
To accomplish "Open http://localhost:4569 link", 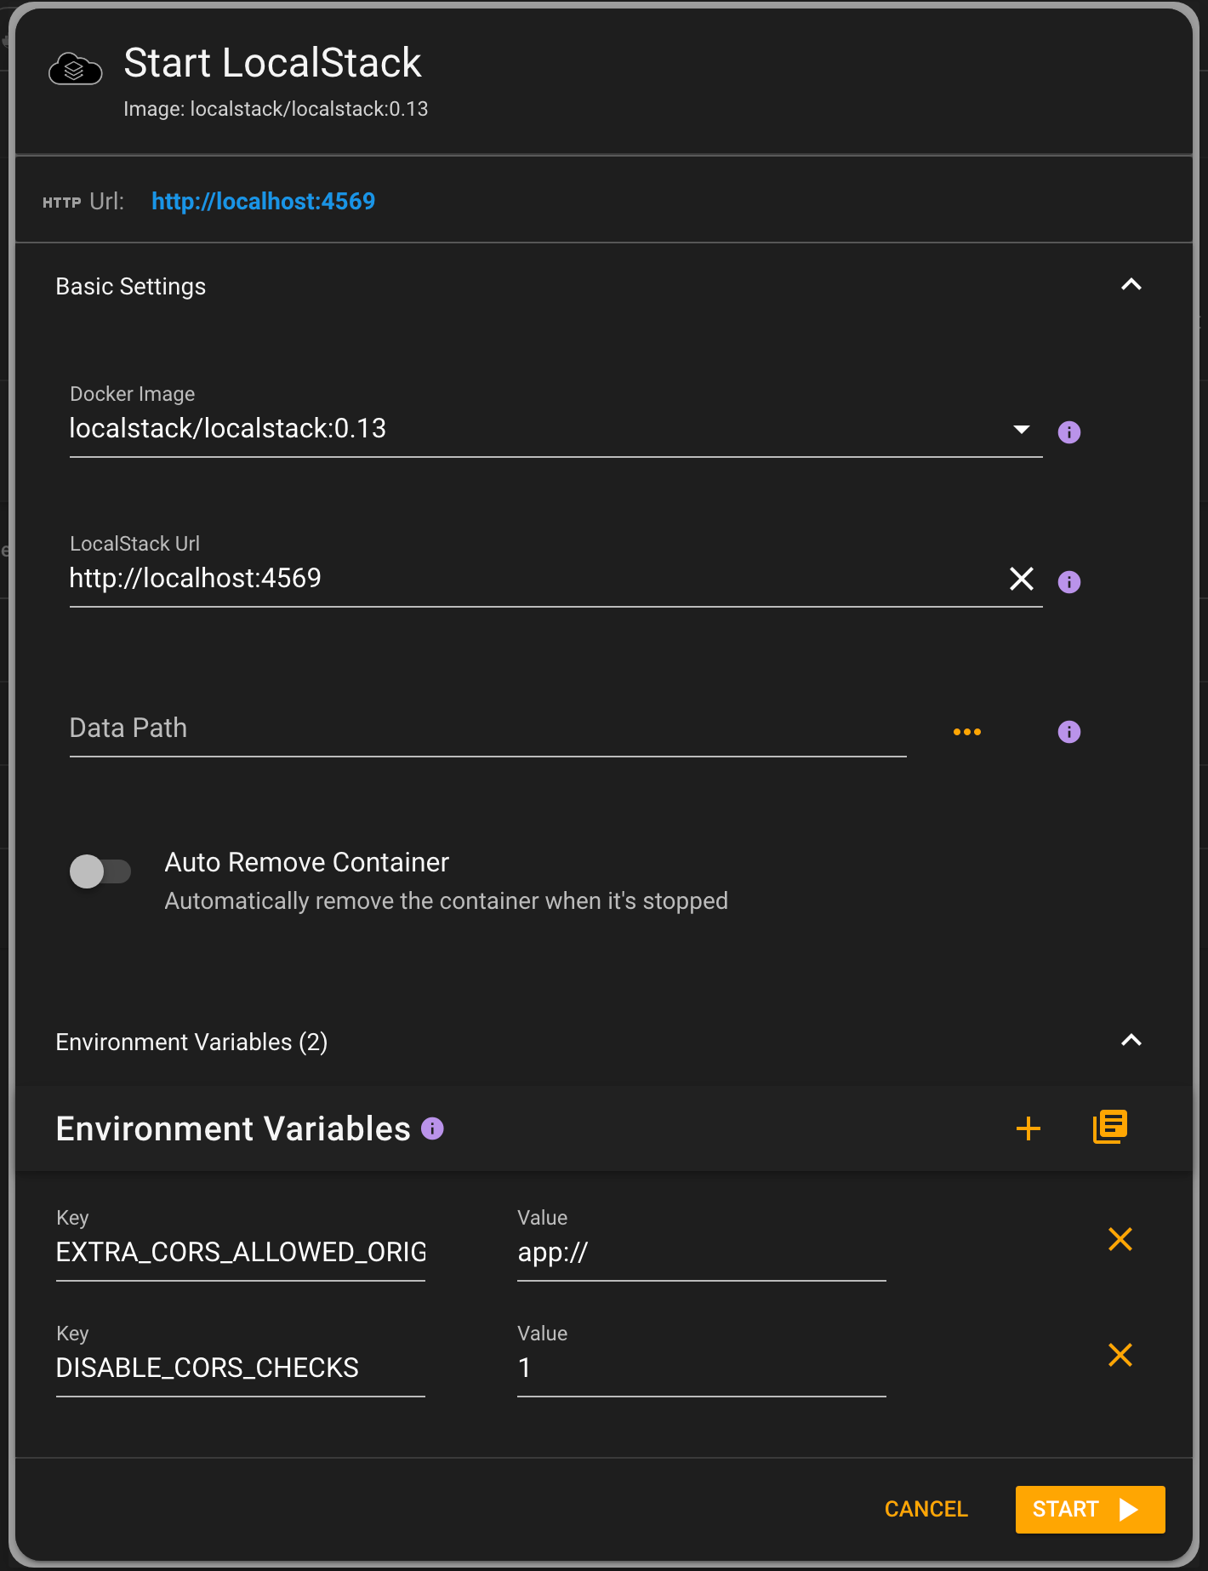I will (263, 202).
